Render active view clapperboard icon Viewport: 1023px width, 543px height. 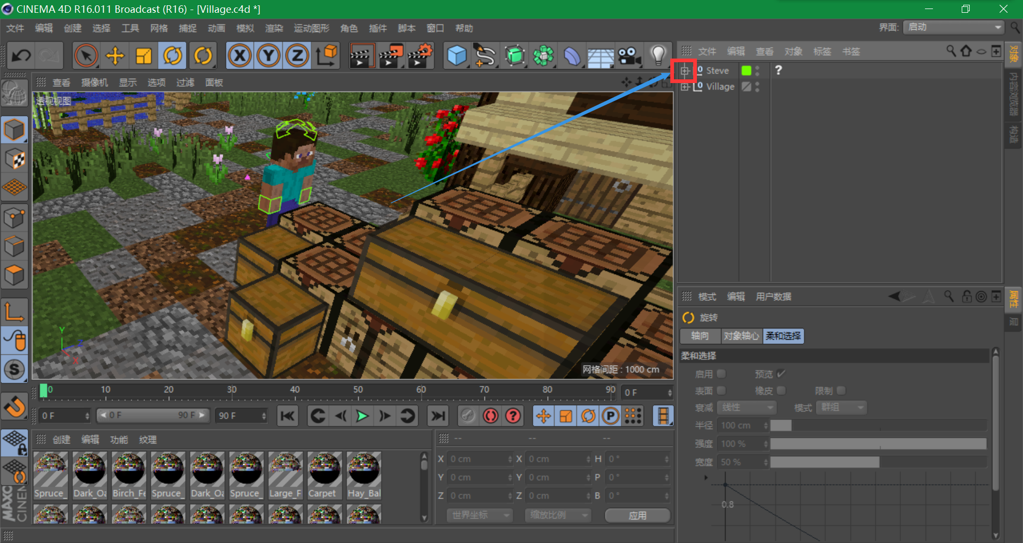tap(361, 55)
